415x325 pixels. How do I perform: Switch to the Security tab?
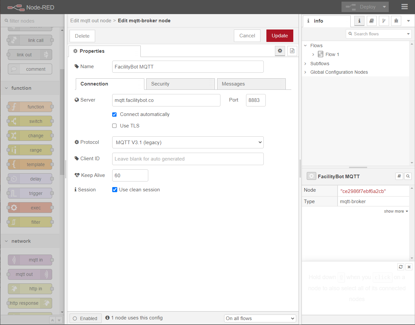180,84
